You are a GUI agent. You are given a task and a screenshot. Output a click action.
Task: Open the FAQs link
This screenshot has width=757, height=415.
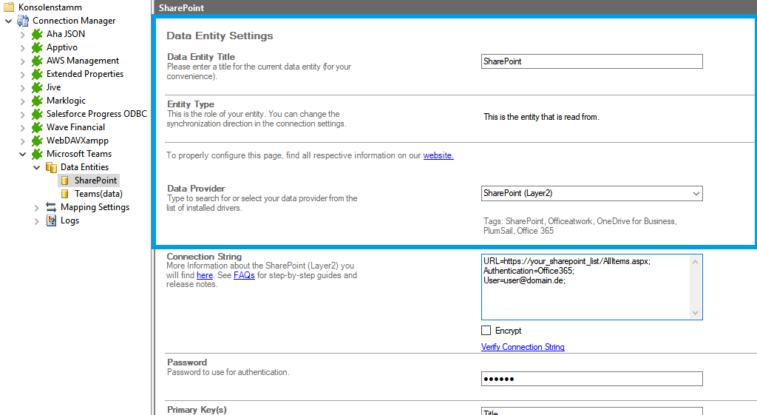click(x=244, y=275)
